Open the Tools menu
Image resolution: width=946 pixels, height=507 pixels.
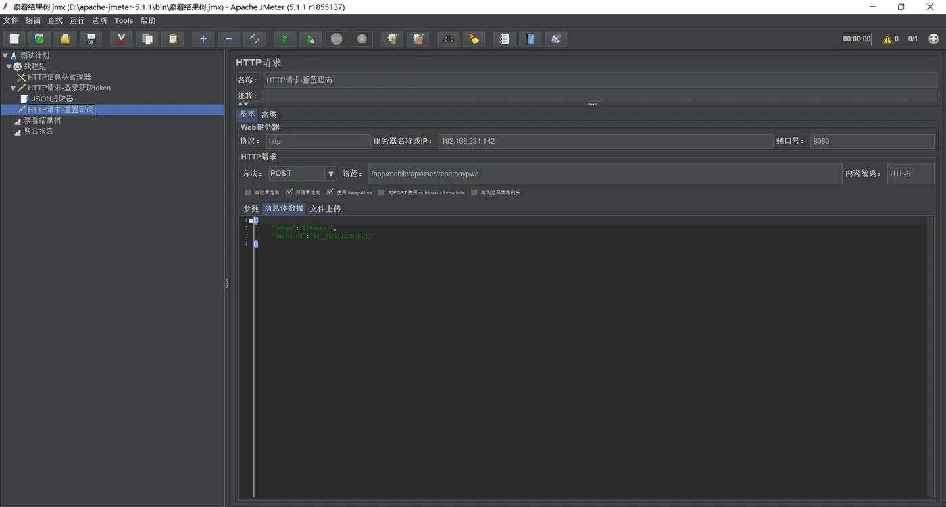pos(124,20)
